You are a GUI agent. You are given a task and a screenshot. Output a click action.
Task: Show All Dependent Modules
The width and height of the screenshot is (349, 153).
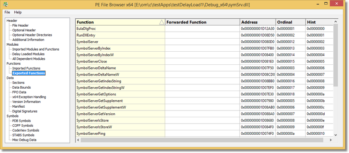coord(29,59)
